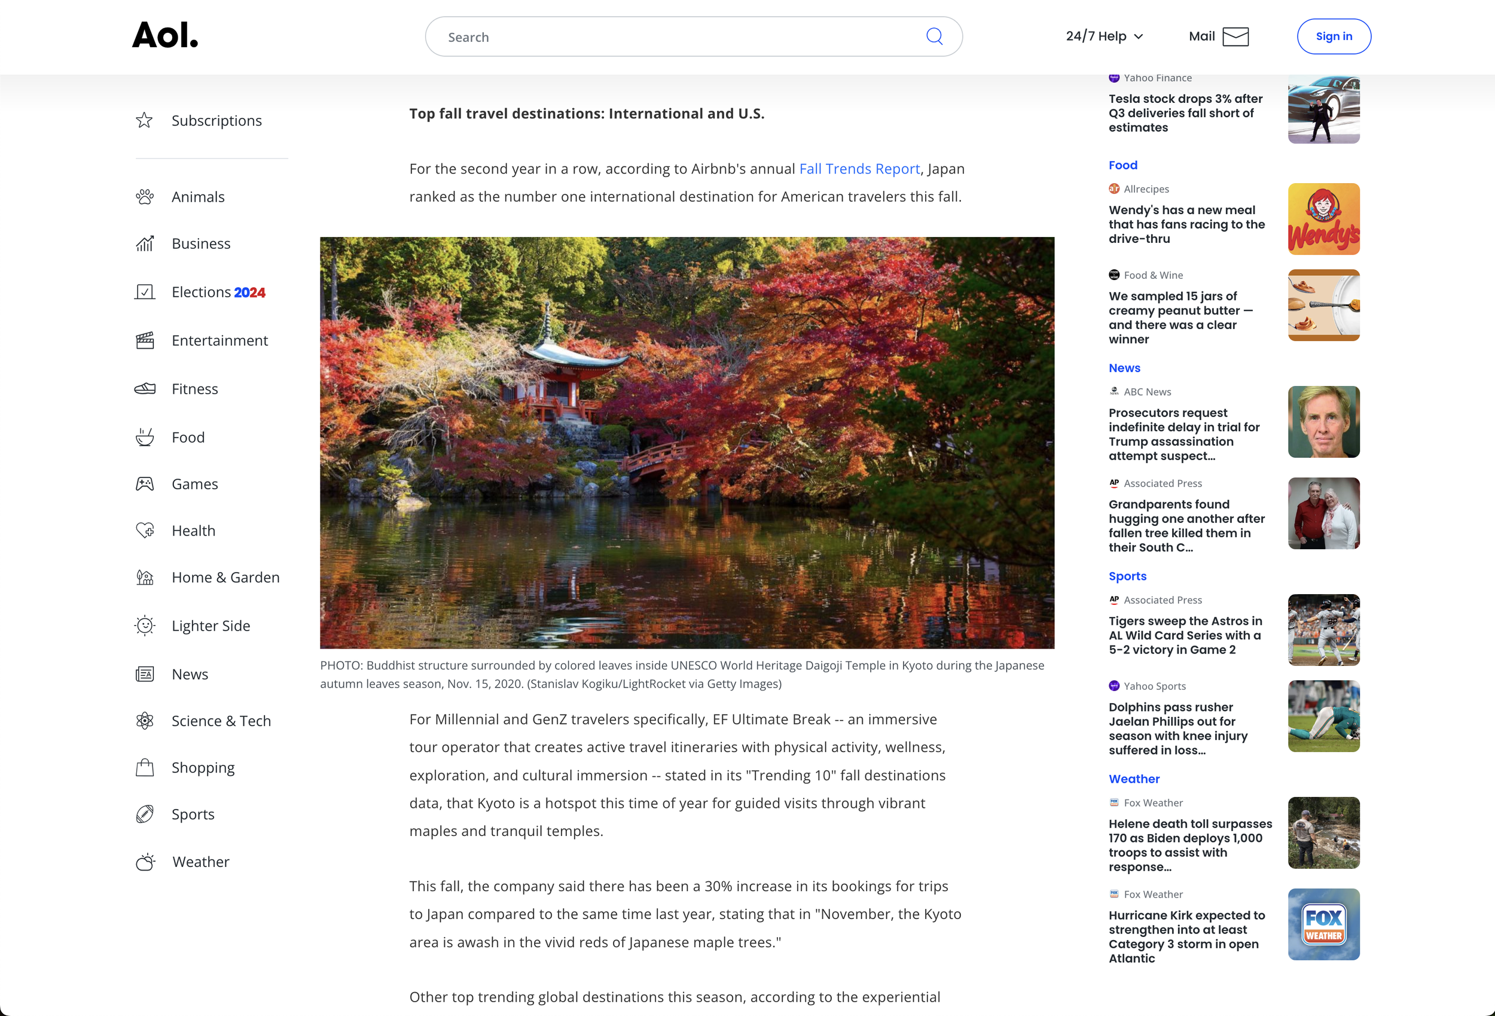
Task: Click the Weather cloud-sun icon
Action: tap(145, 862)
